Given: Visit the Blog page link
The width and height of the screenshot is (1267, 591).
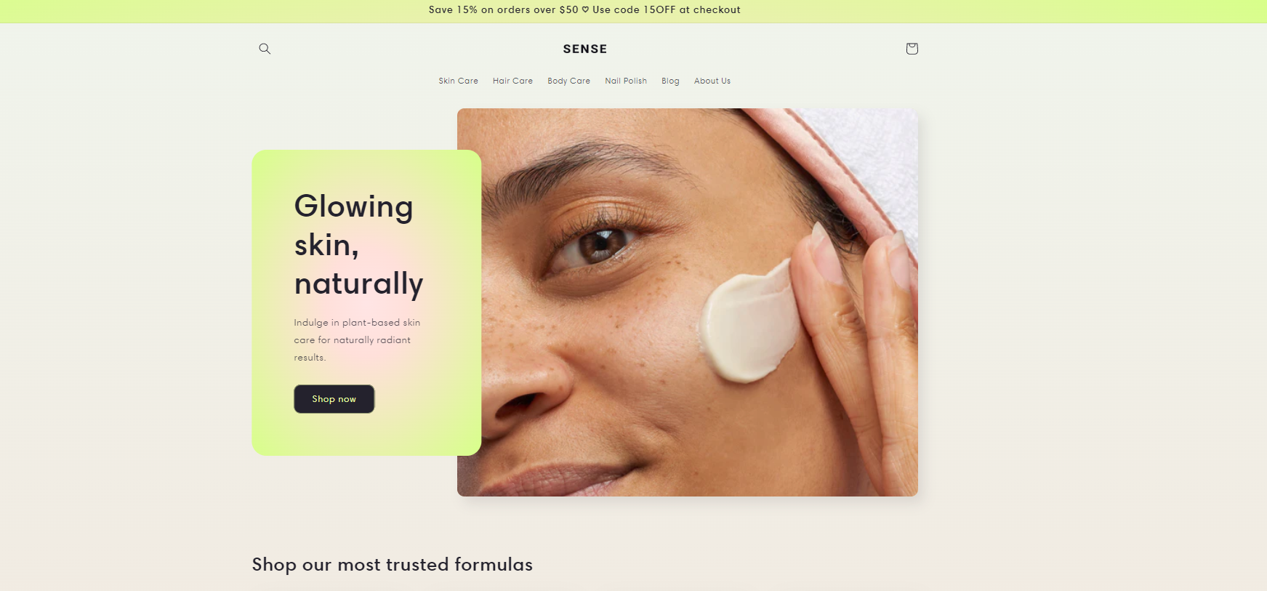Looking at the screenshot, I should [670, 81].
